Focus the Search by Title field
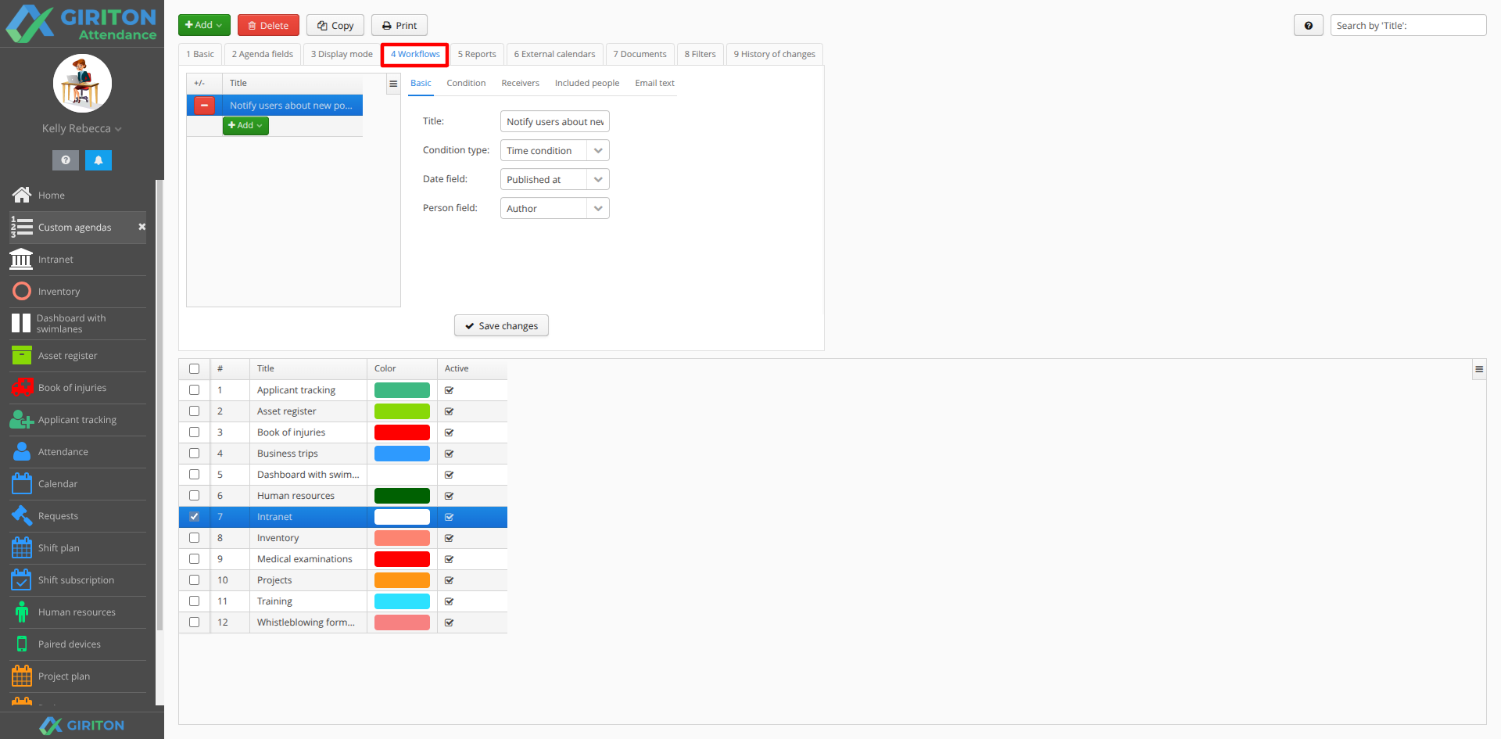 [1408, 25]
